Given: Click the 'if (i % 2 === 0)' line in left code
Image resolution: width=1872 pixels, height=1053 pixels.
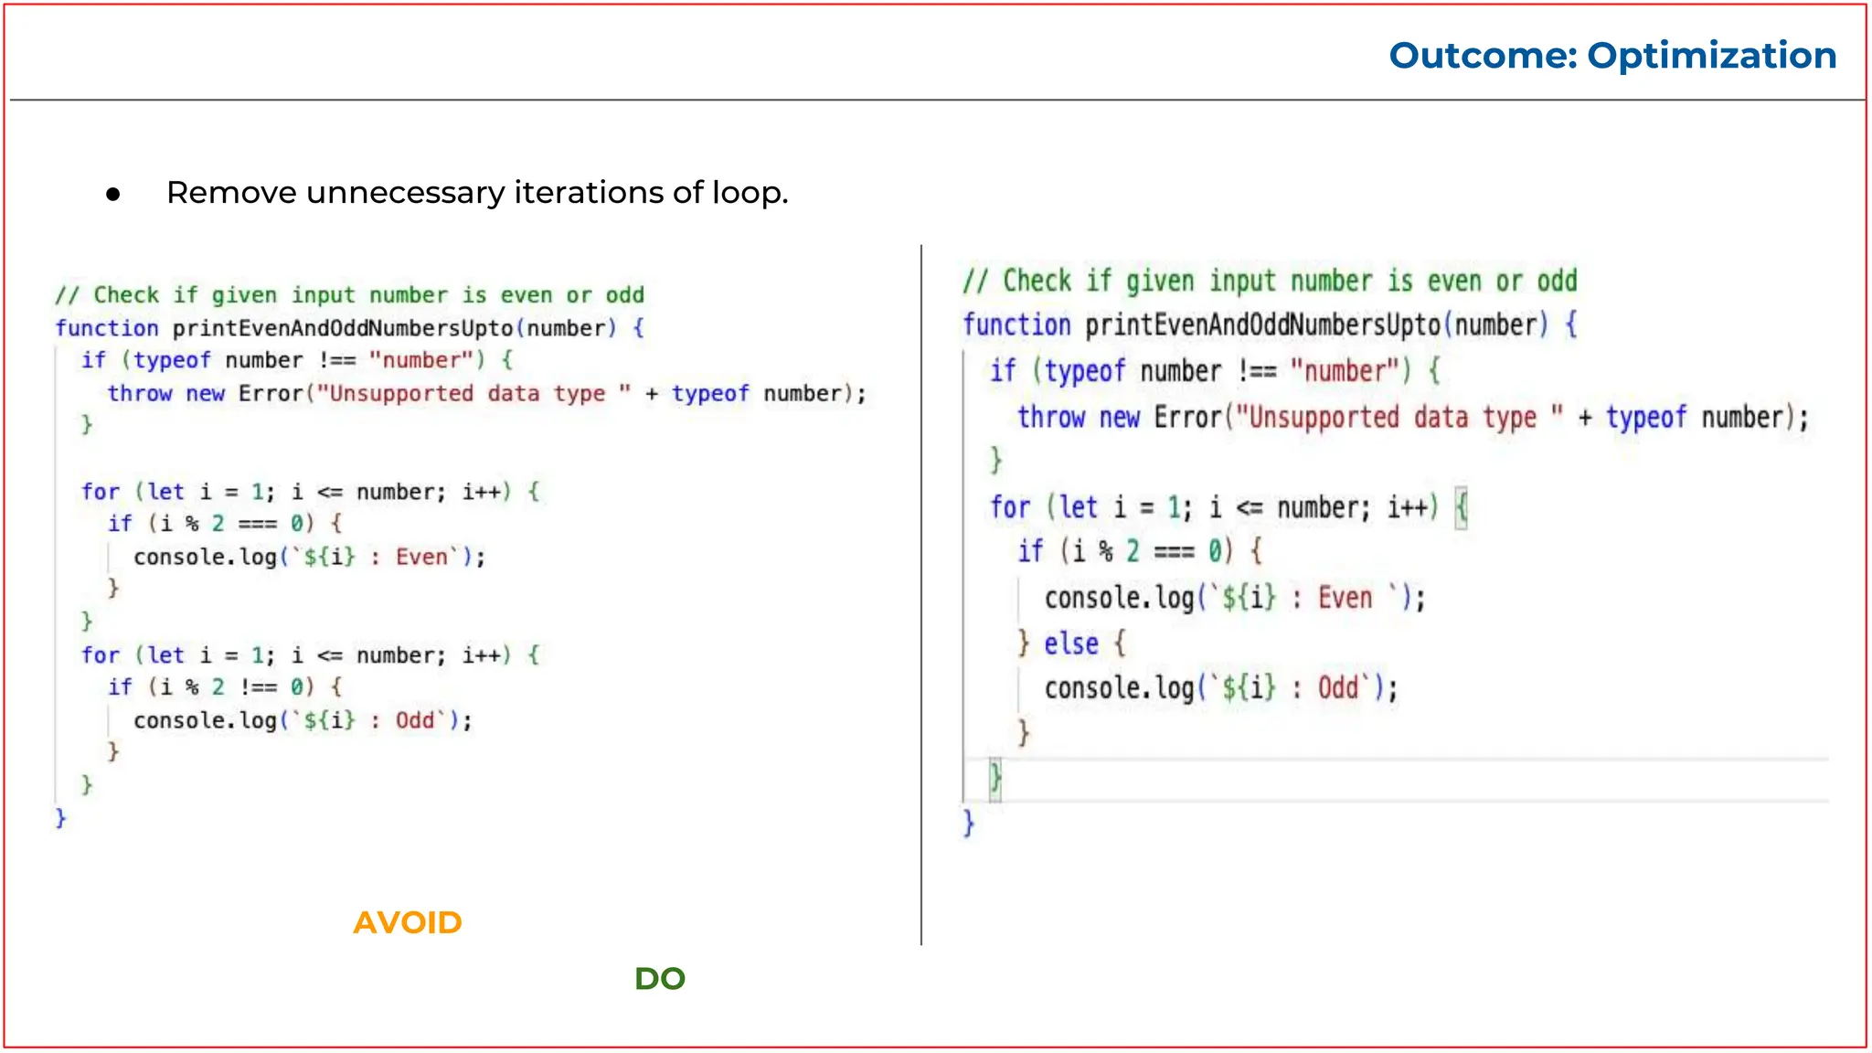Looking at the screenshot, I should [x=225, y=524].
